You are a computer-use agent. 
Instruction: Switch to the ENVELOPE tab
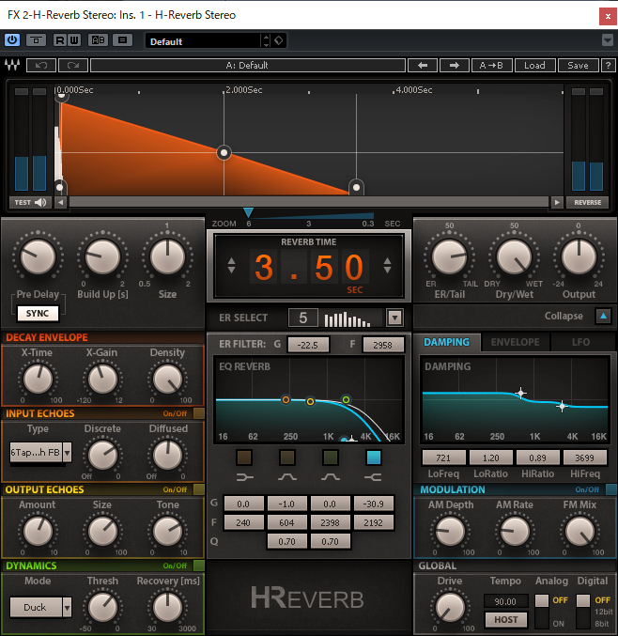click(x=515, y=342)
